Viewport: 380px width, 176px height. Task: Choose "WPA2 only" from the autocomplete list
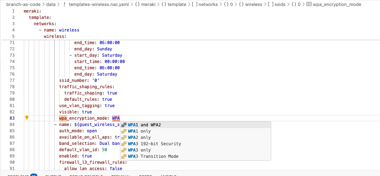[139, 138]
